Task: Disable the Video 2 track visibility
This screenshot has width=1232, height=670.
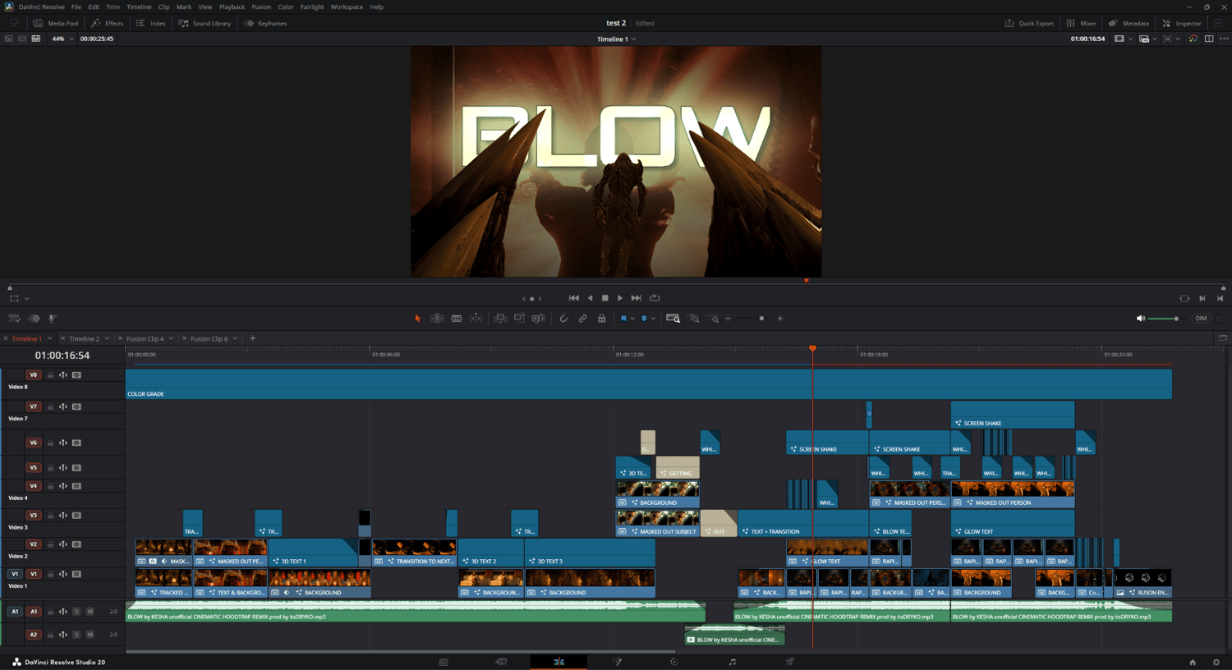Action: (76, 544)
